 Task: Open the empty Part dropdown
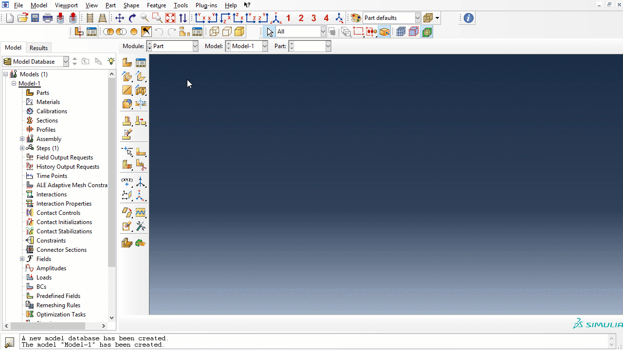pyautogui.click(x=310, y=46)
